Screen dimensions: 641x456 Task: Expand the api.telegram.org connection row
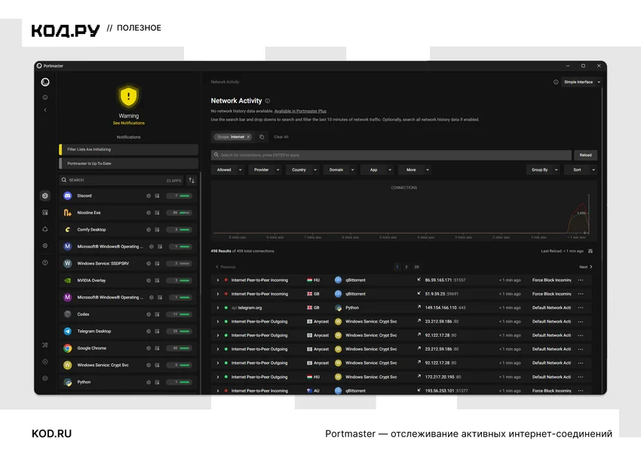point(218,308)
